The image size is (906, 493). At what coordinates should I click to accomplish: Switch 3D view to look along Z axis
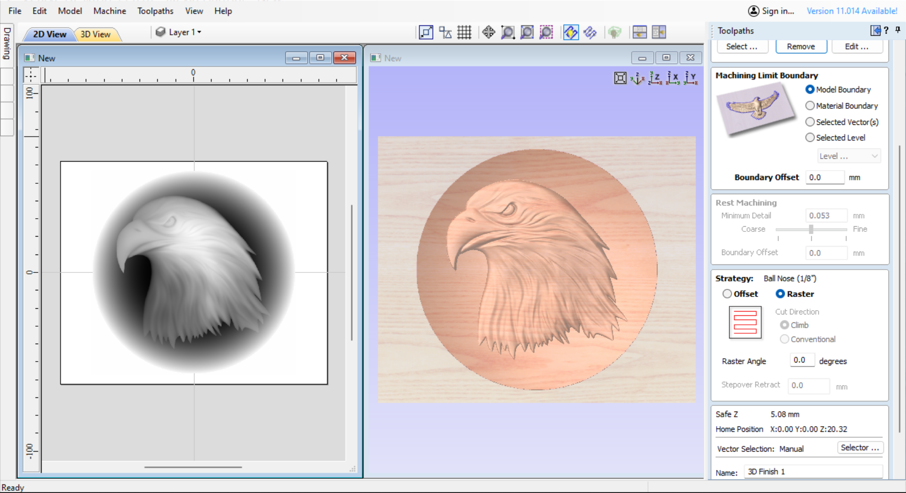coord(655,79)
